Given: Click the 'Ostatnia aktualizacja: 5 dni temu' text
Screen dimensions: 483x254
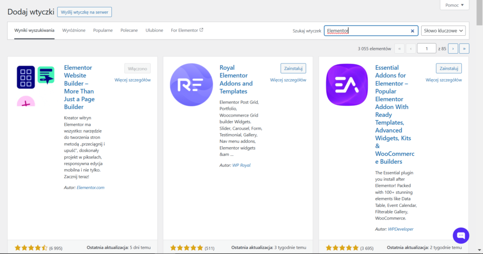Looking at the screenshot, I should [x=118, y=247].
